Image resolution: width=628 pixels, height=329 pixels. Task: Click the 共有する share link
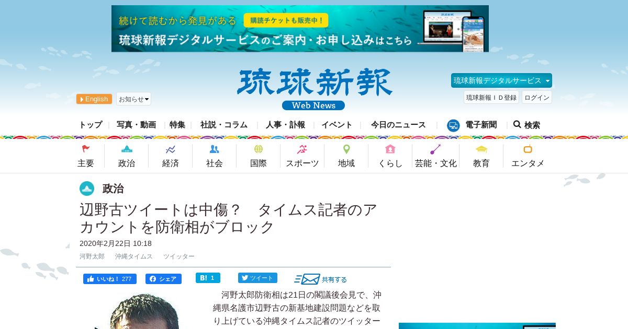pos(334,280)
